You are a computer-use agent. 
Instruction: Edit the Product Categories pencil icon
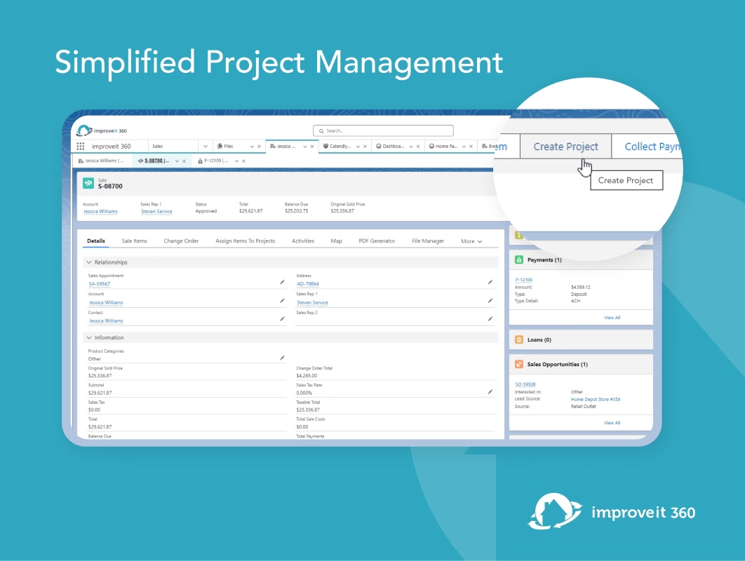282,358
